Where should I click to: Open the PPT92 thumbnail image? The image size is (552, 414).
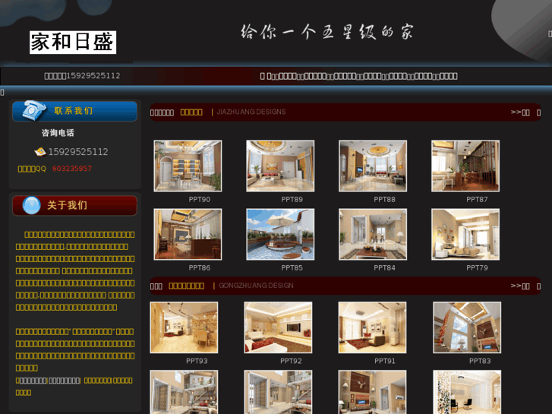pyautogui.click(x=278, y=327)
